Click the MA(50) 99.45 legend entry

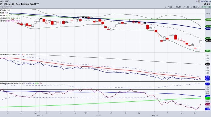pyautogui.click(x=4, y=13)
